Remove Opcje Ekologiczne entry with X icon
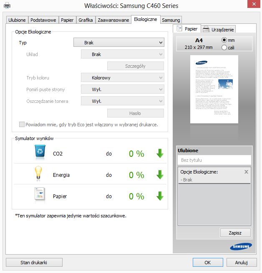Image resolution: width=262 pixels, height=273 pixels. tap(246, 172)
